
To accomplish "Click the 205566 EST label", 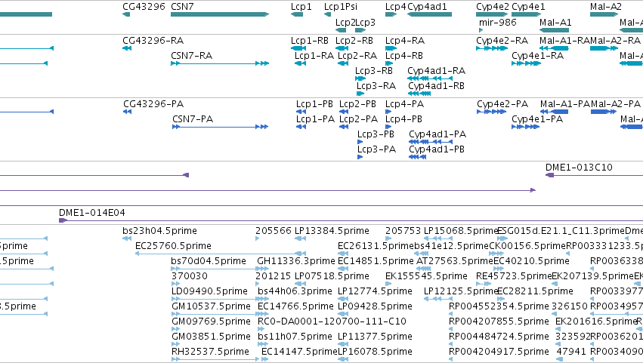I will [274, 231].
